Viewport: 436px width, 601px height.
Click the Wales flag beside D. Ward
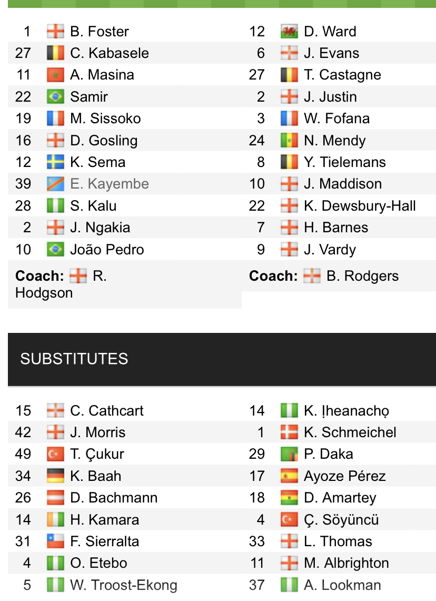click(x=289, y=32)
